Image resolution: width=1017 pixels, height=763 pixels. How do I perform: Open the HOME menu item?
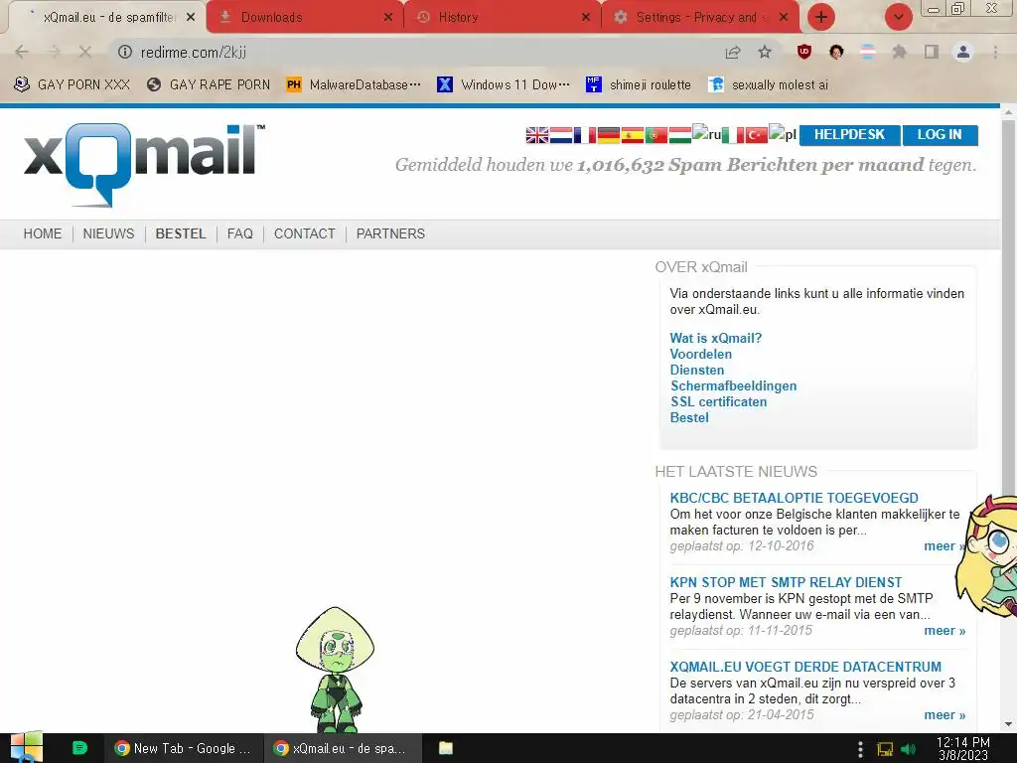coord(43,233)
